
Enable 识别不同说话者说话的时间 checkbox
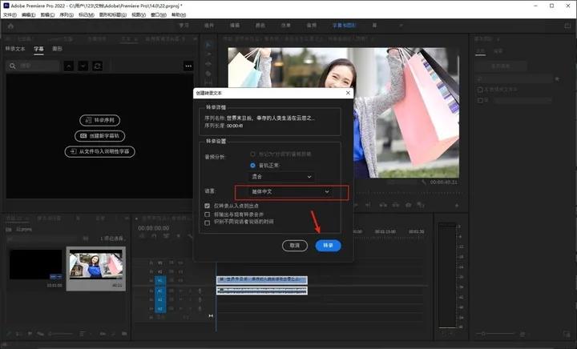click(x=208, y=223)
